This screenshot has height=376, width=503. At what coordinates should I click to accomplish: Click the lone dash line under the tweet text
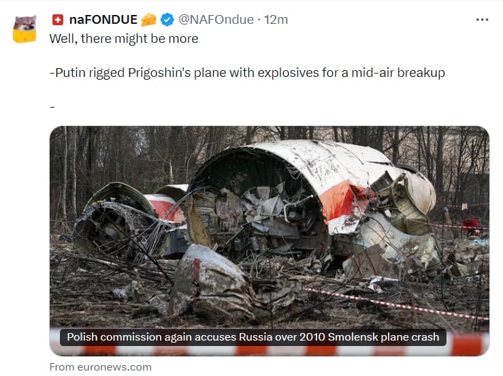coord(52,107)
